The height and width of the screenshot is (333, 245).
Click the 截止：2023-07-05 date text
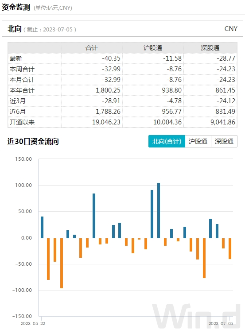[50, 30]
